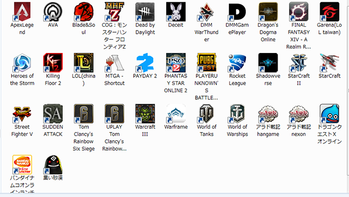Click the "Killing Floor 2" label text

(x=53, y=80)
